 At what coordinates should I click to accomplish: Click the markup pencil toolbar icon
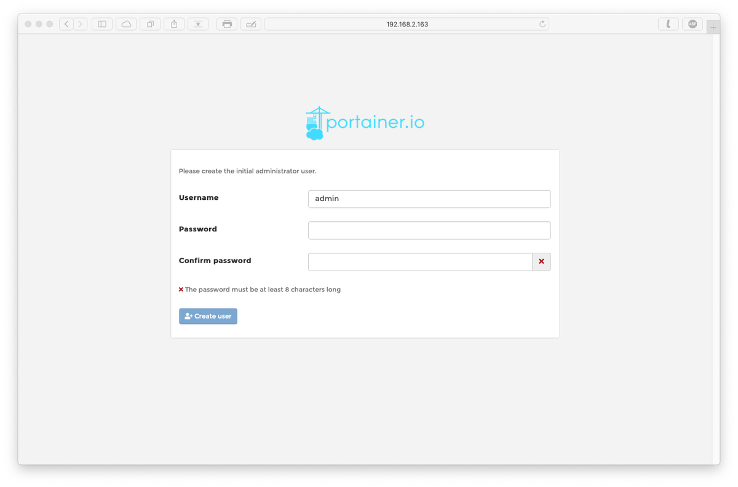point(251,24)
